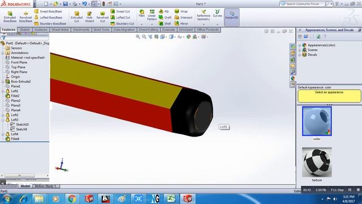Open the Hole Wizard
Screen dimensions: 362x204
click(x=89, y=16)
